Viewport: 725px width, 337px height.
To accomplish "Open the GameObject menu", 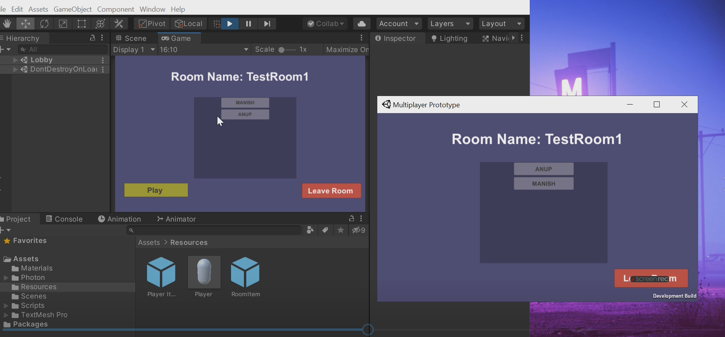I will click(x=73, y=9).
